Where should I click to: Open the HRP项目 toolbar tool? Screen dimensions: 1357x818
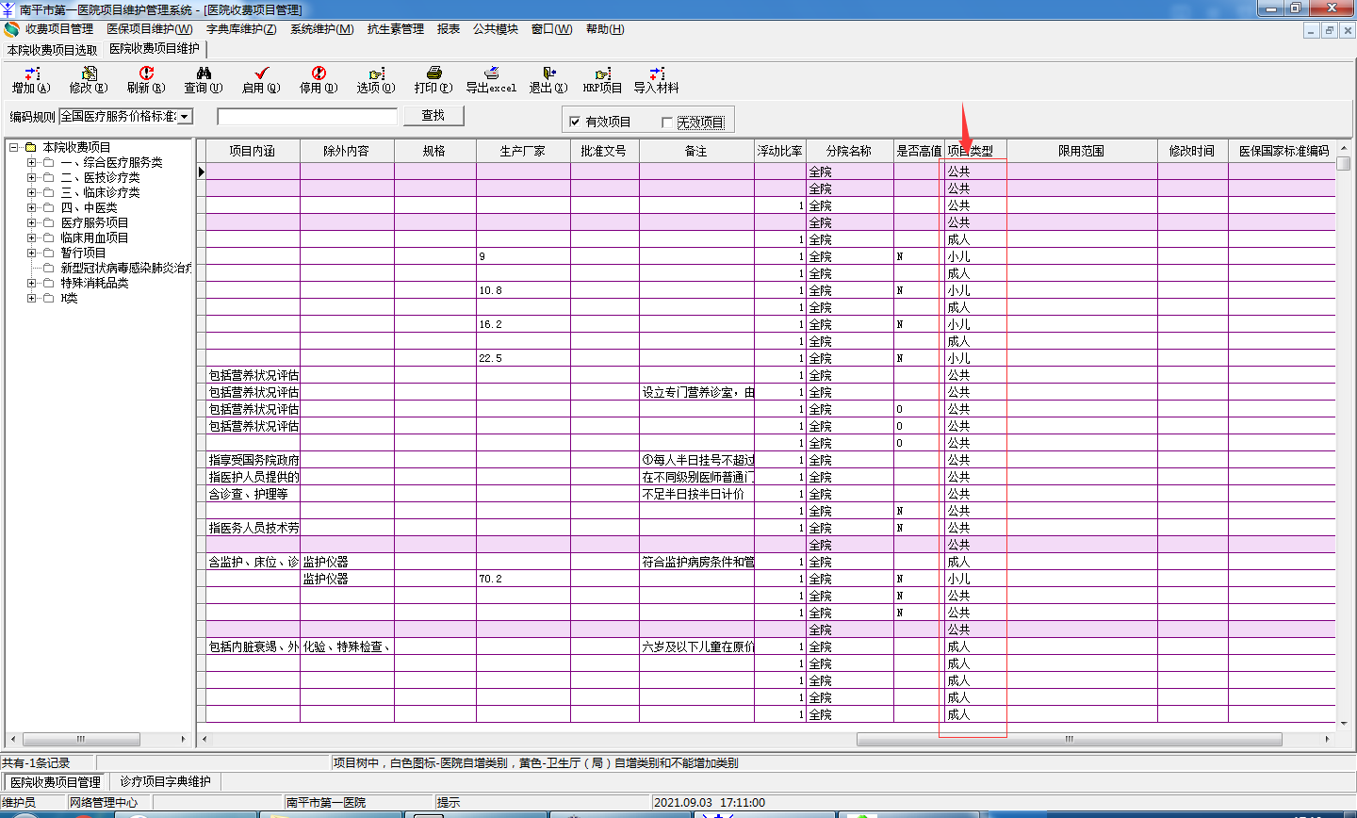coord(602,80)
